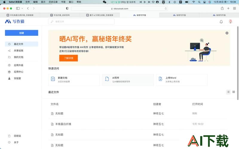Click the AI写作 quick access card

(128, 80)
